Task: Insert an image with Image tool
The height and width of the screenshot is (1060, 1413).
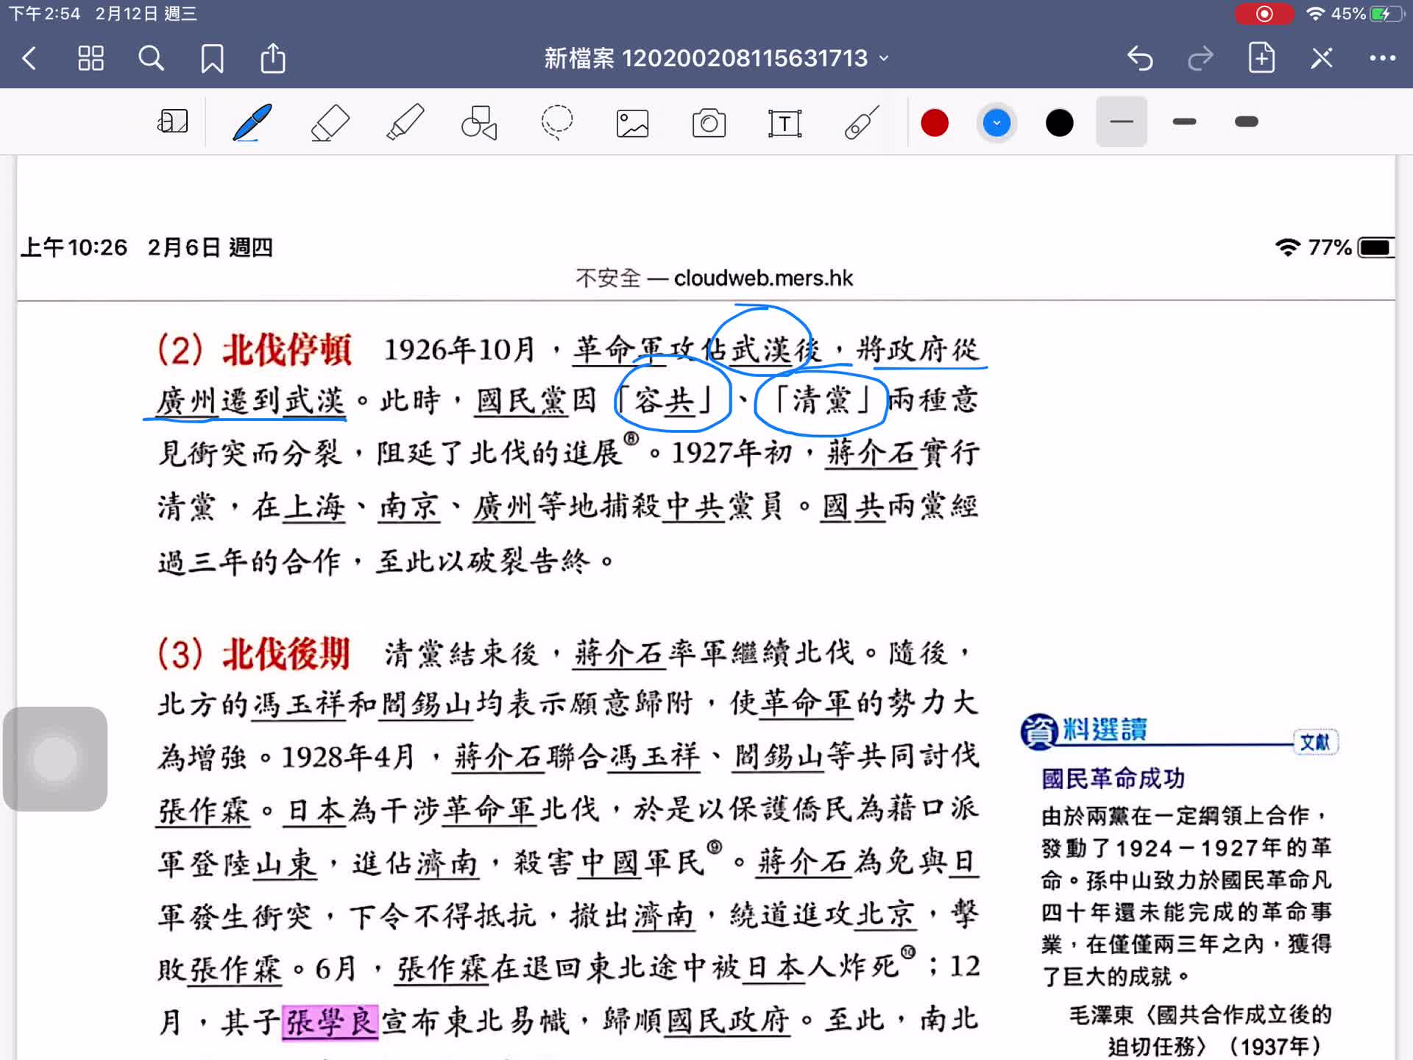Action: click(x=632, y=123)
